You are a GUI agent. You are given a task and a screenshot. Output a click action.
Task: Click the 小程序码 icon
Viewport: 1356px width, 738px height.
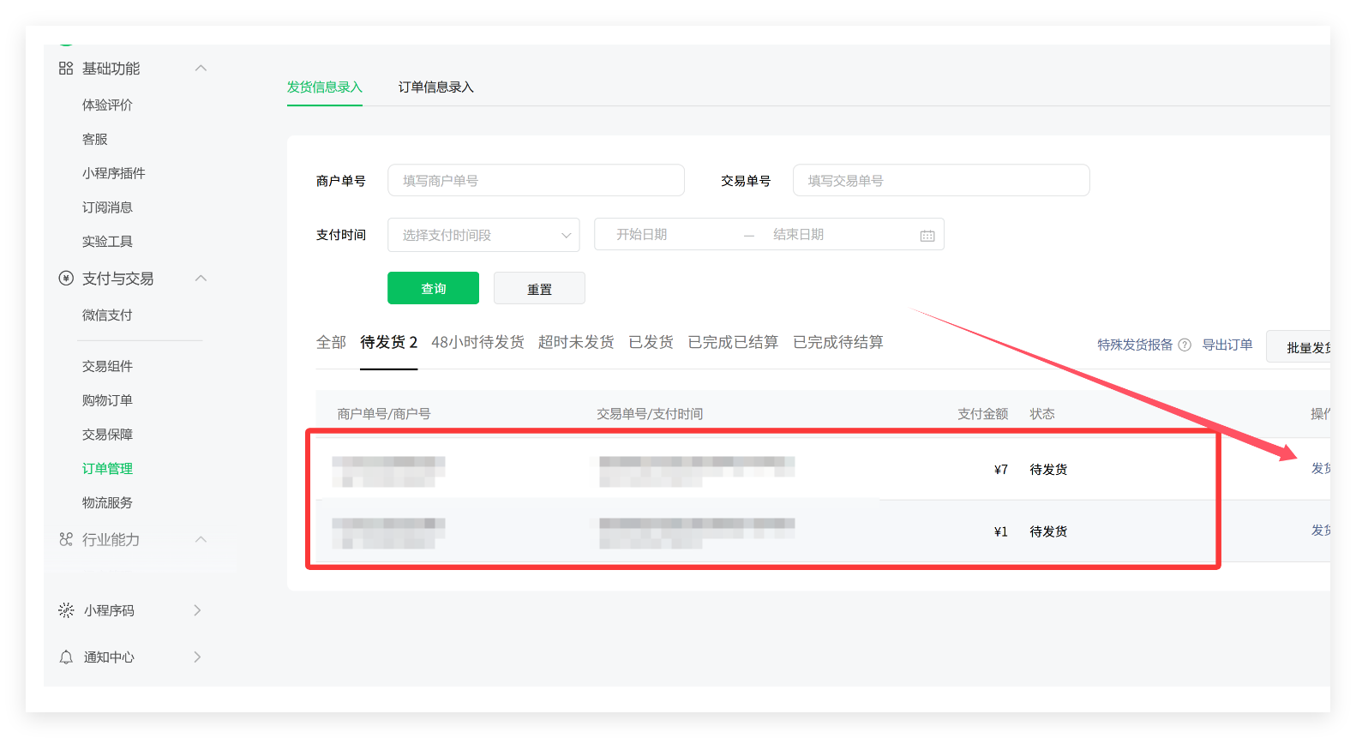[66, 610]
